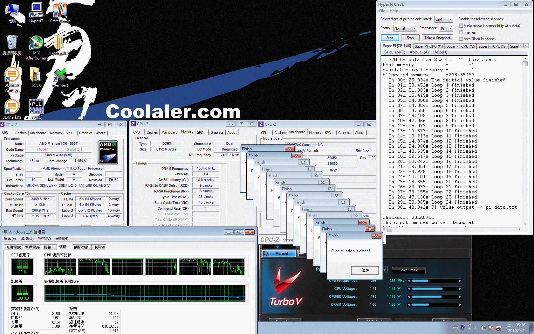The width and height of the screenshot is (534, 334).
Task: Decrease CPU Frequency with TurboV left arrow
Action: [409, 281]
